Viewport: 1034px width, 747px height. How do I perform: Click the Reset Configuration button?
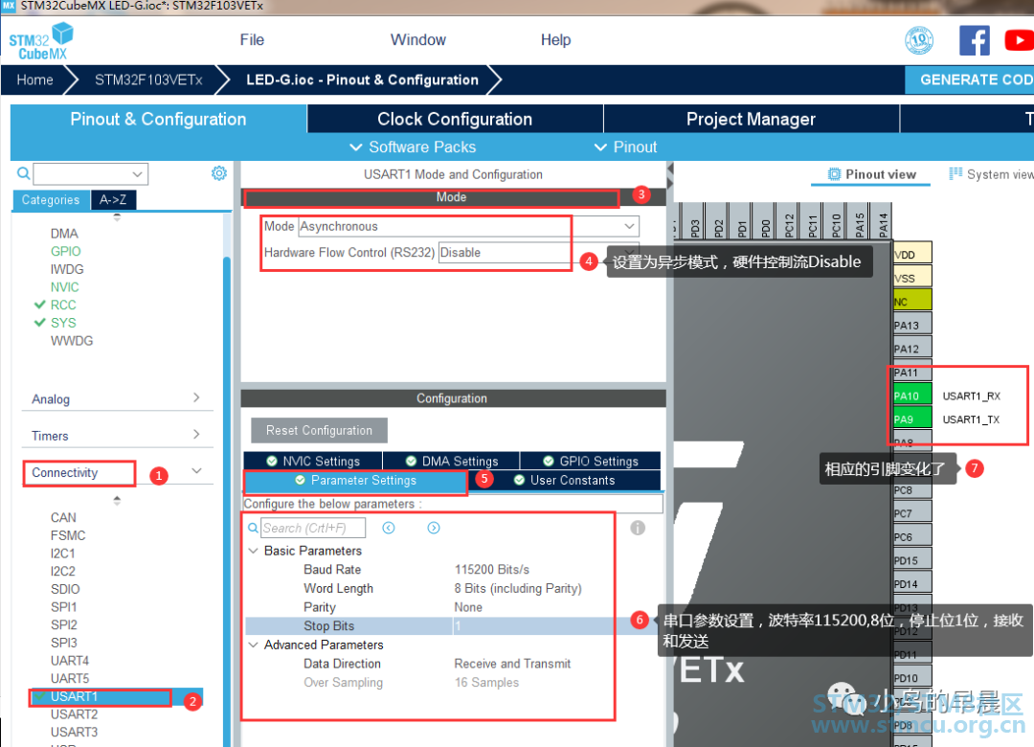point(319,430)
